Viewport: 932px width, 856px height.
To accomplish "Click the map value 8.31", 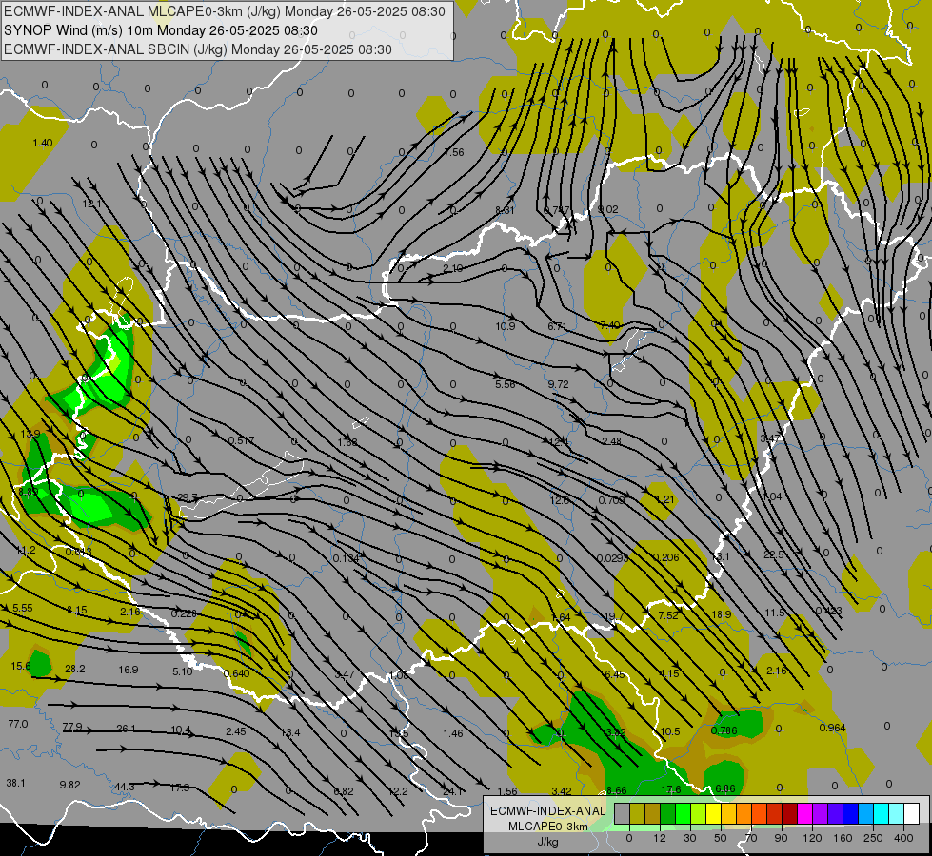I will 505,210.
